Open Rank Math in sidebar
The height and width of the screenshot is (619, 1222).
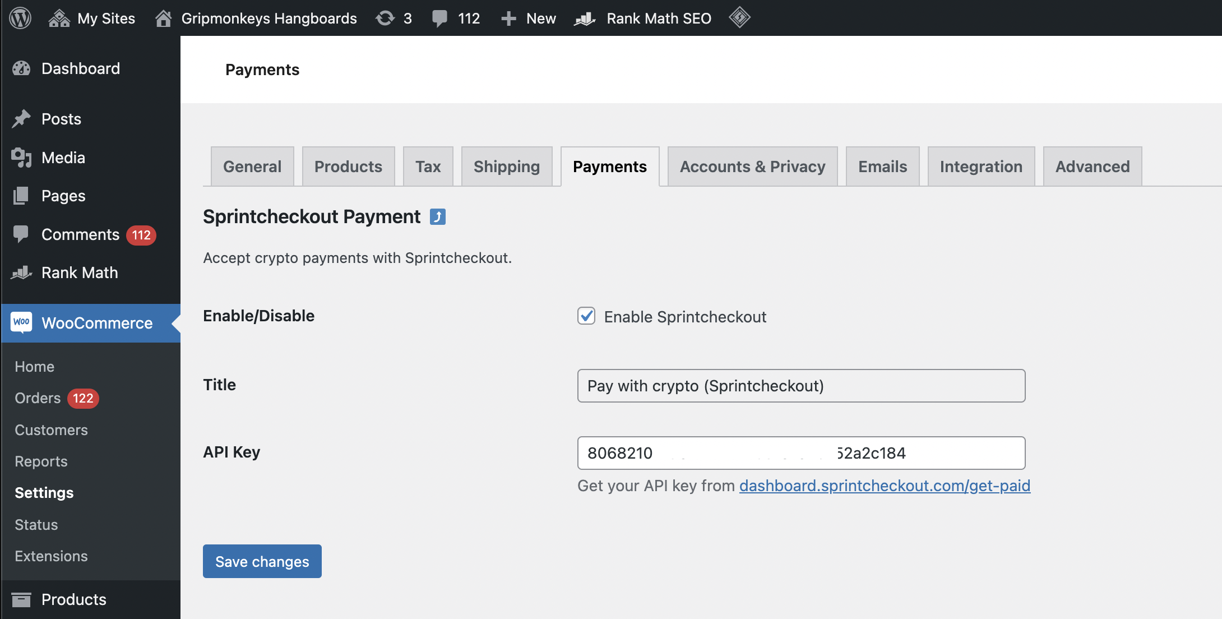80,272
